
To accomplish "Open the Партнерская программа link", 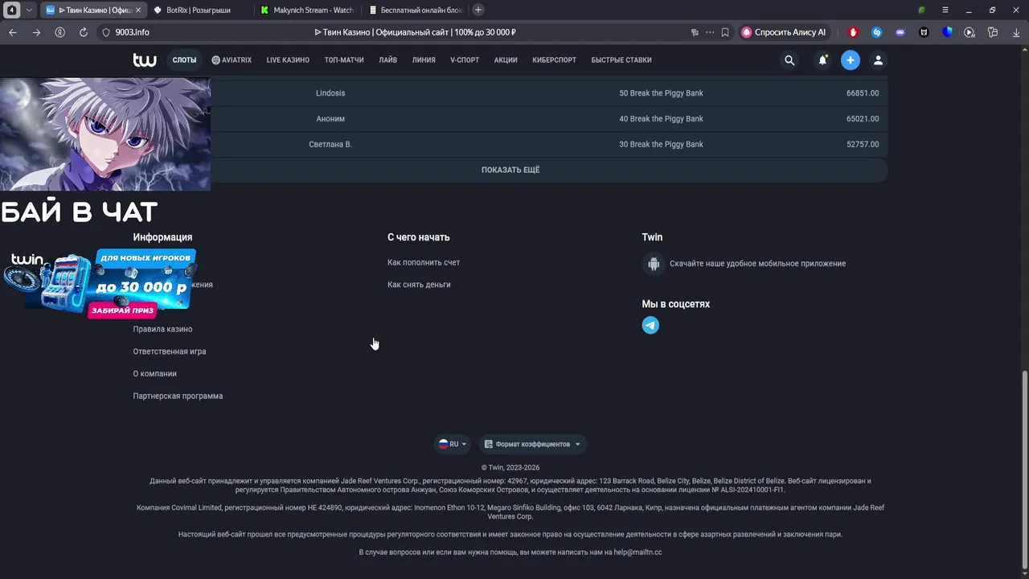I will (178, 396).
